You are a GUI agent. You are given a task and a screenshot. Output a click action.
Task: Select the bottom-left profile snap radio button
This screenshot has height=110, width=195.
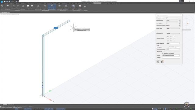point(168,40)
